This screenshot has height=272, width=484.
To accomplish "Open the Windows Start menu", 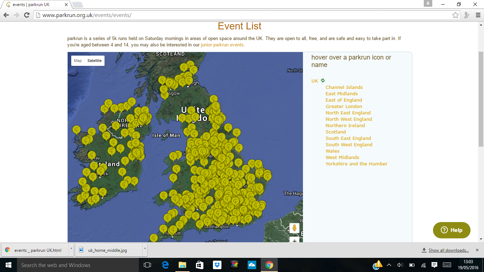I will click(8, 265).
